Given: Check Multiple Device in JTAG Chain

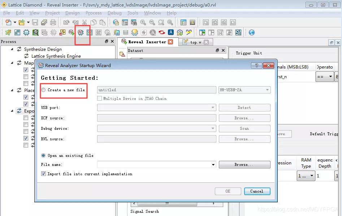Looking at the screenshot, I should [132, 98].
